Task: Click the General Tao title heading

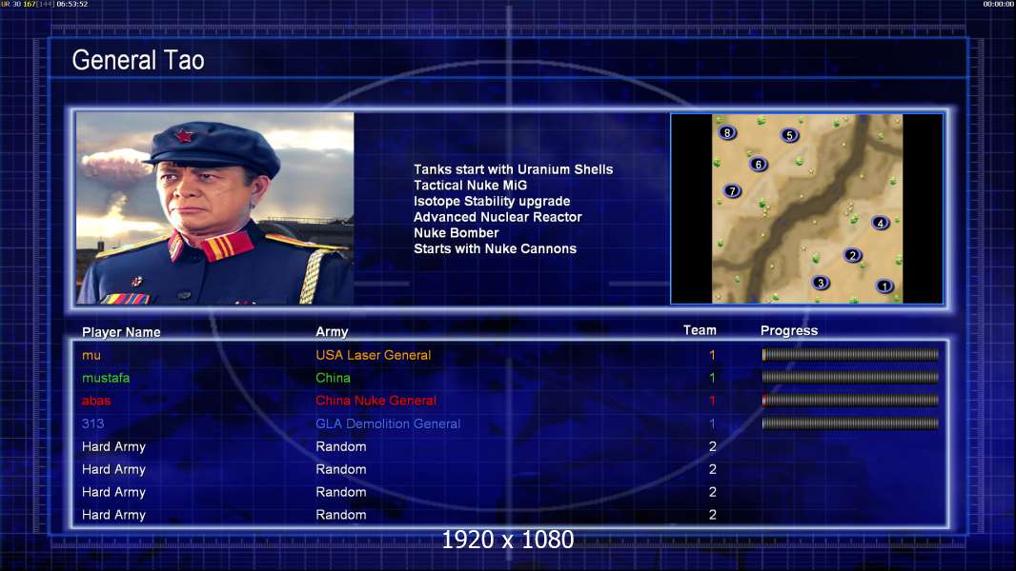Action: click(x=138, y=60)
